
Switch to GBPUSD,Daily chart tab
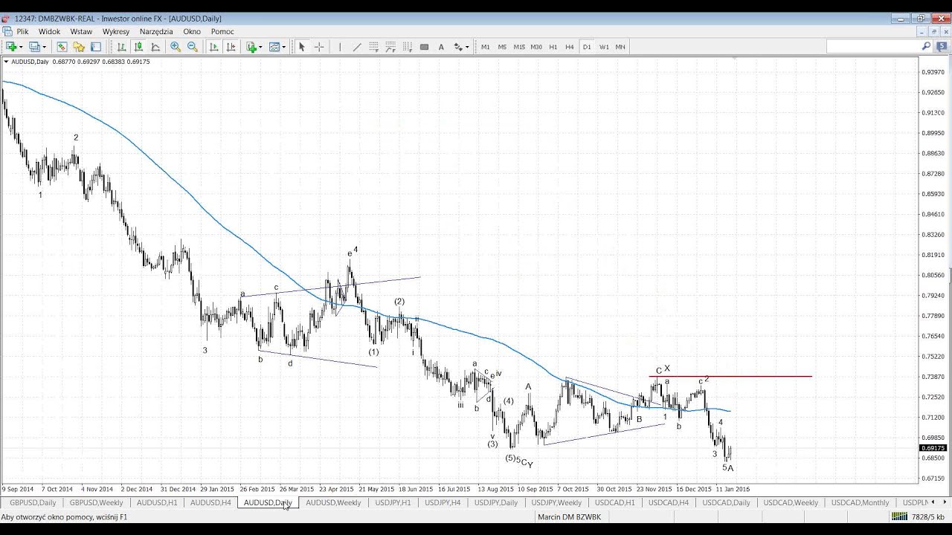(33, 503)
